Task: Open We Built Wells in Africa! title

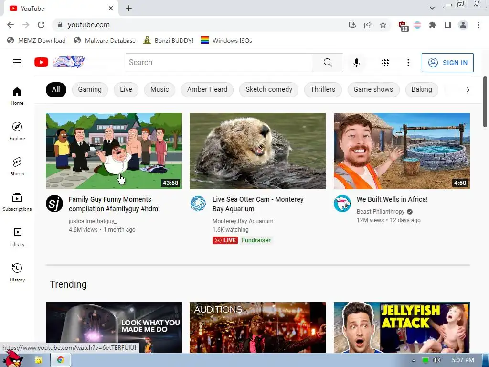Action: [392, 199]
